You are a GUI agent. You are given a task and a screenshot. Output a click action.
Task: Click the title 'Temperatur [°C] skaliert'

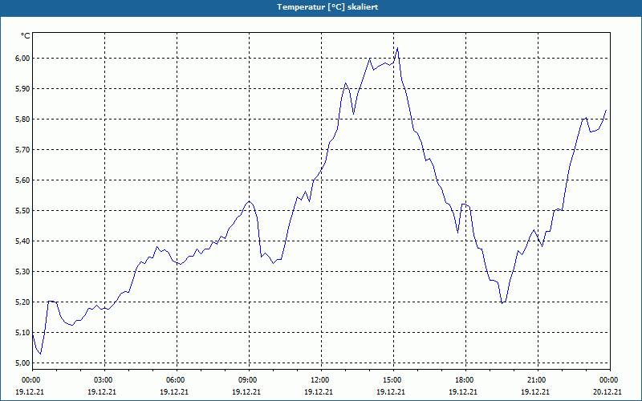327,7
